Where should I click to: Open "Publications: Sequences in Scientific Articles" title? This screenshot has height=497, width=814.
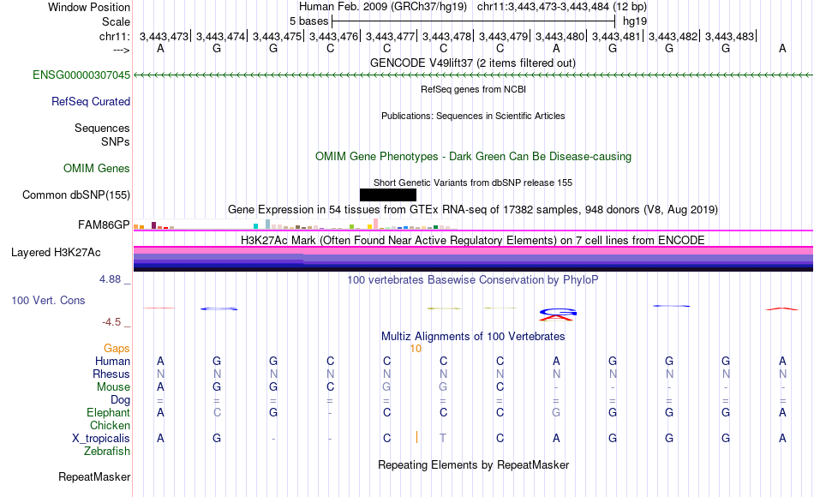pos(473,116)
